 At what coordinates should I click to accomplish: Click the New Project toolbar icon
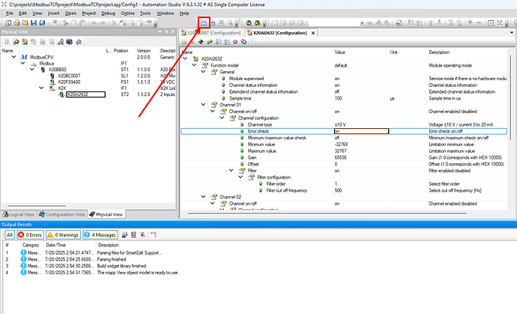tap(8, 22)
